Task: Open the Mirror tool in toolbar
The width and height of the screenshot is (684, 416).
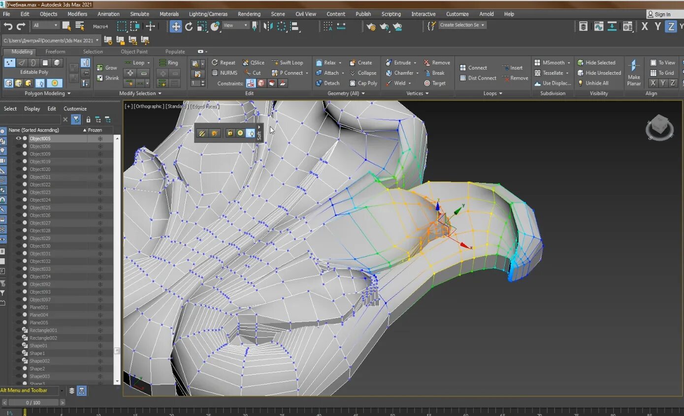Action: 268,27
